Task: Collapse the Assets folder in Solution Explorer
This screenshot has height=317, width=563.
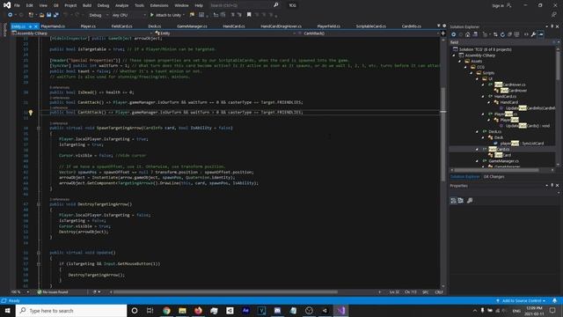Action: [x=459, y=62]
